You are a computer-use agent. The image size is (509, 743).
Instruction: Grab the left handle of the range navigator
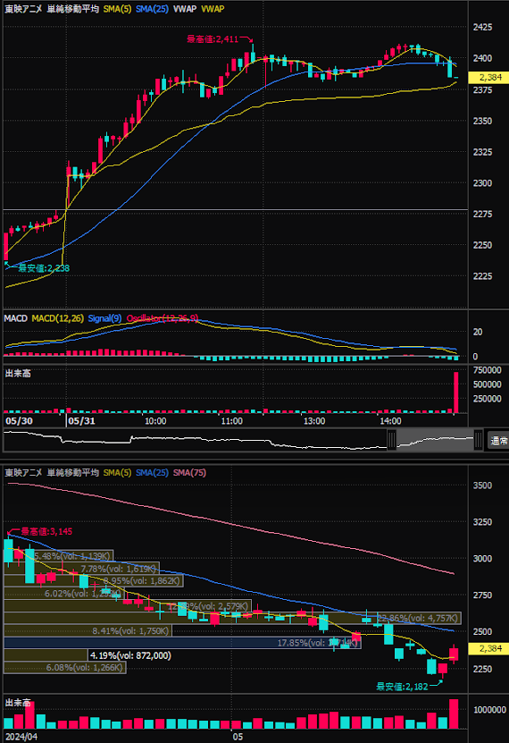click(391, 440)
